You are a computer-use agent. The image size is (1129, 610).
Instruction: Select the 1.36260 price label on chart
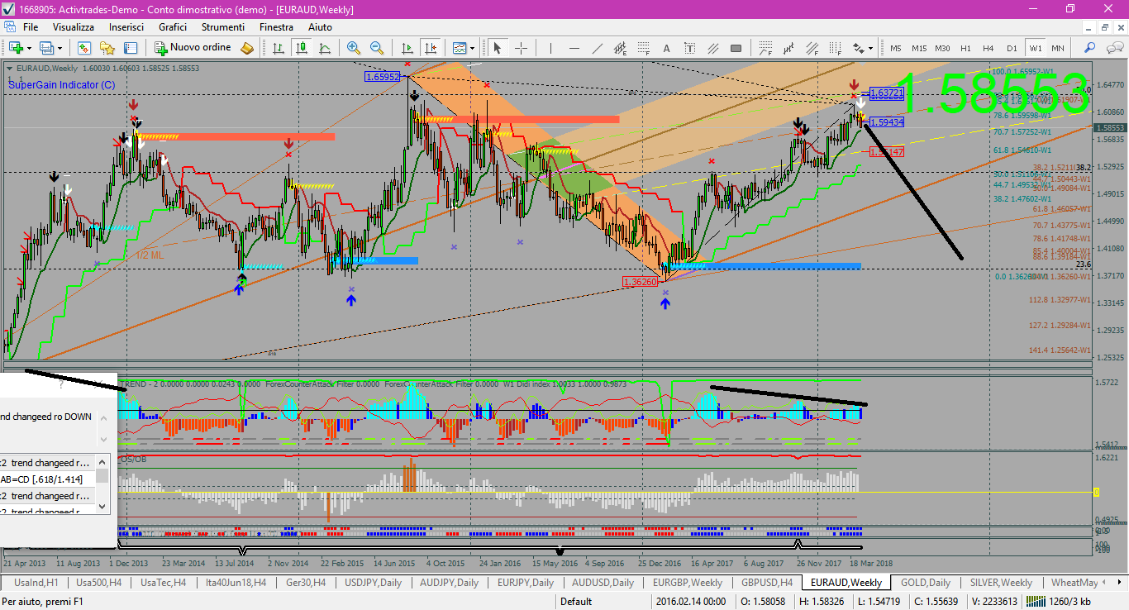641,282
